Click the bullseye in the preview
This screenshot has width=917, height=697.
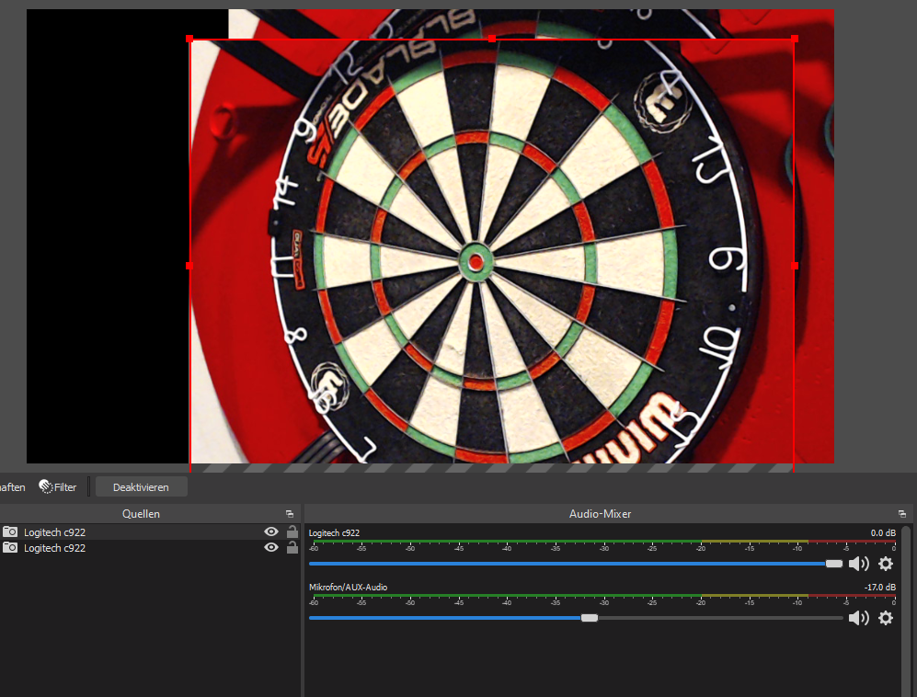coord(476,263)
